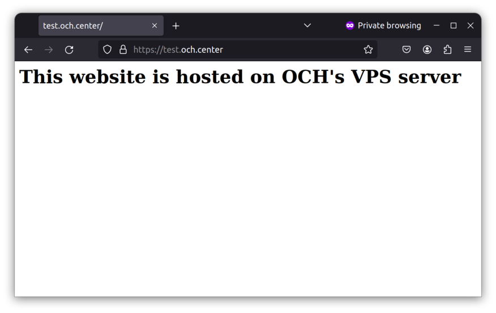Screen dimensions: 496x313
Task: Click the Private browsing indicator label
Action: pos(389,26)
